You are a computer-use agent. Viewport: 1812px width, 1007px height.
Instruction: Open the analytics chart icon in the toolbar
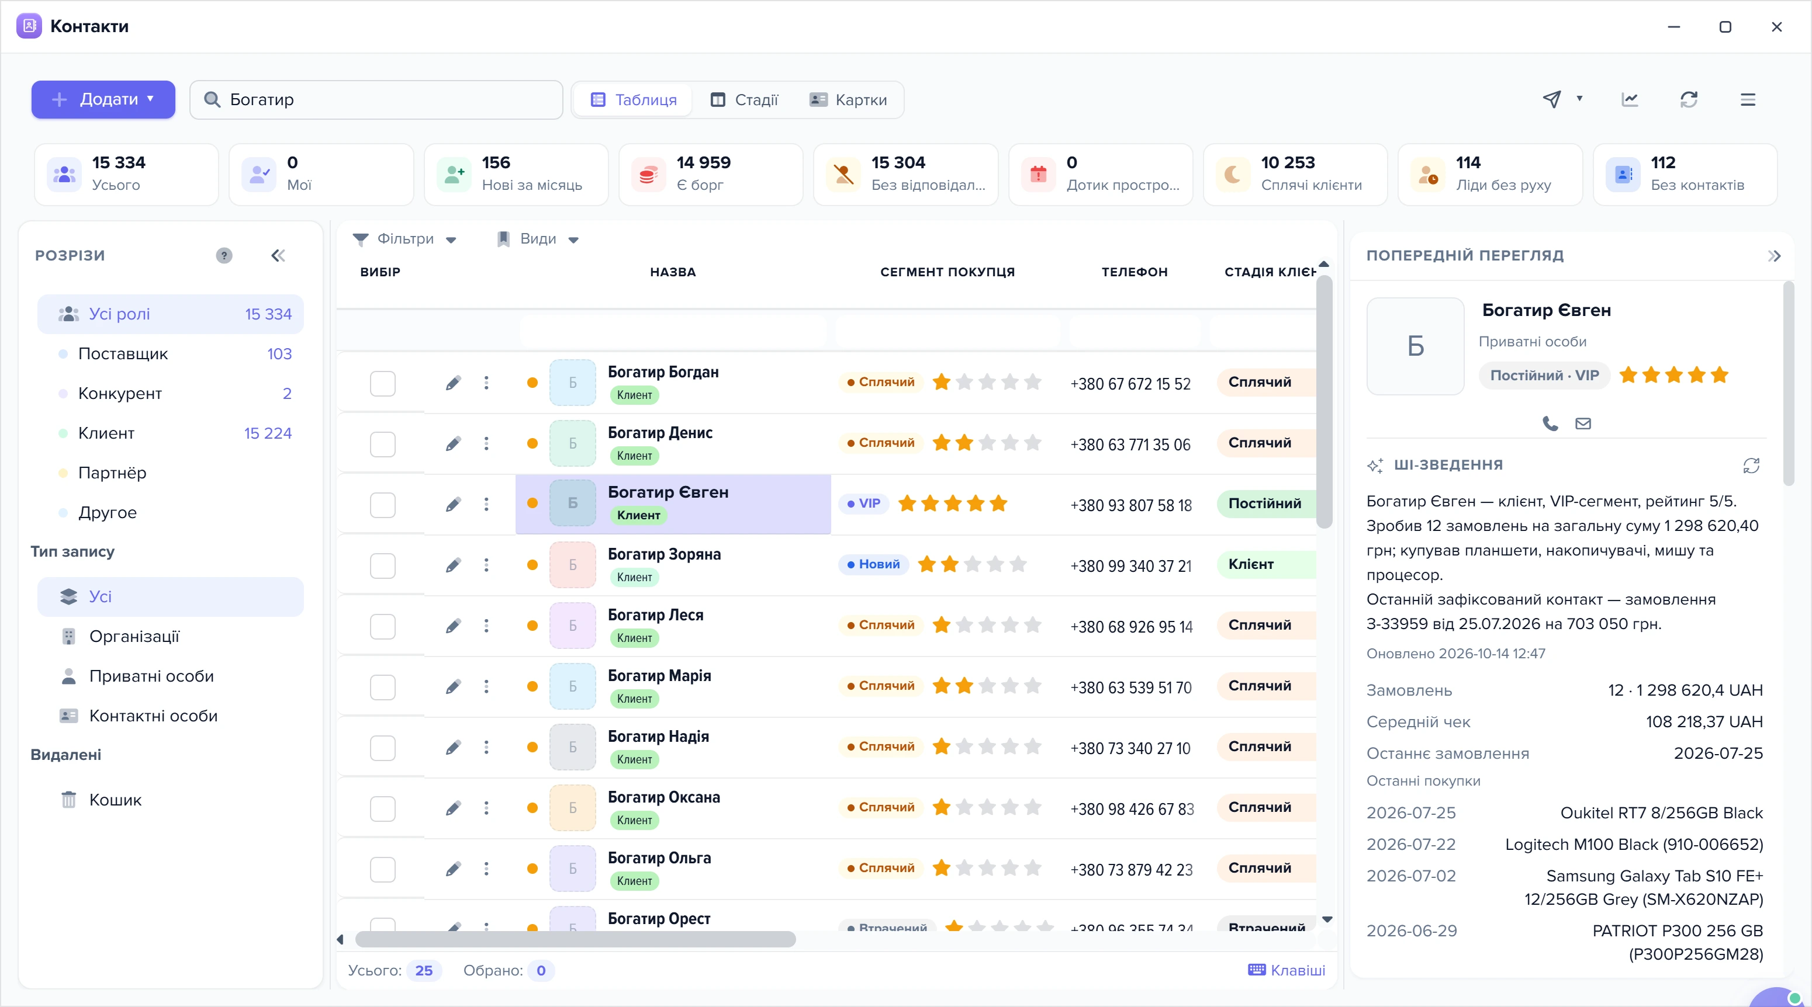coord(1630,100)
